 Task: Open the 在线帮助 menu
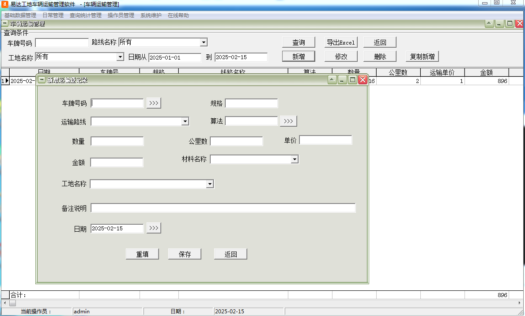[x=178, y=15]
